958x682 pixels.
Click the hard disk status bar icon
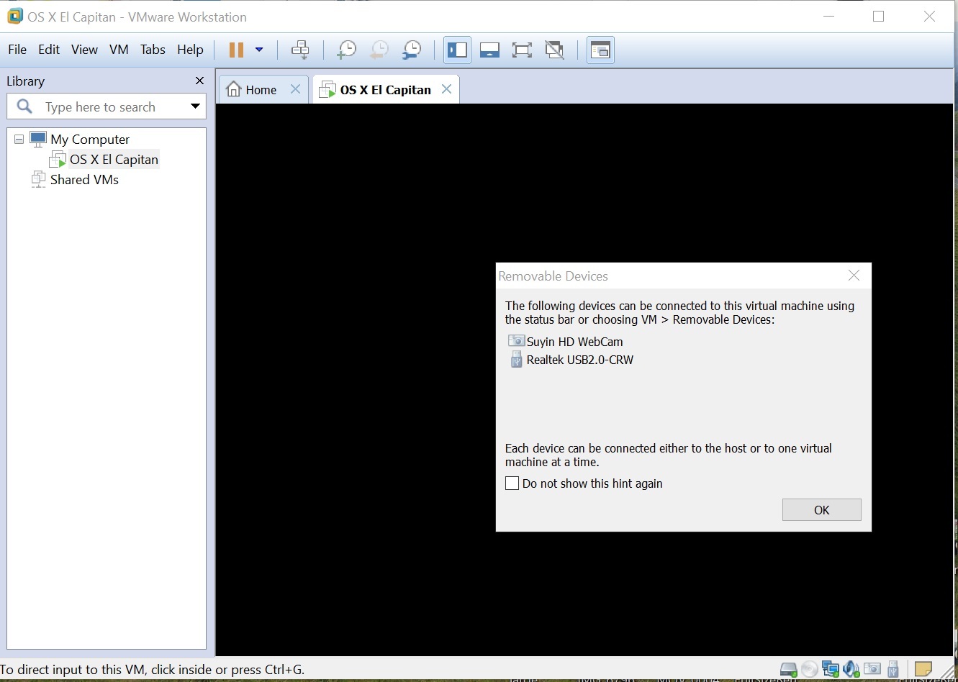click(789, 670)
